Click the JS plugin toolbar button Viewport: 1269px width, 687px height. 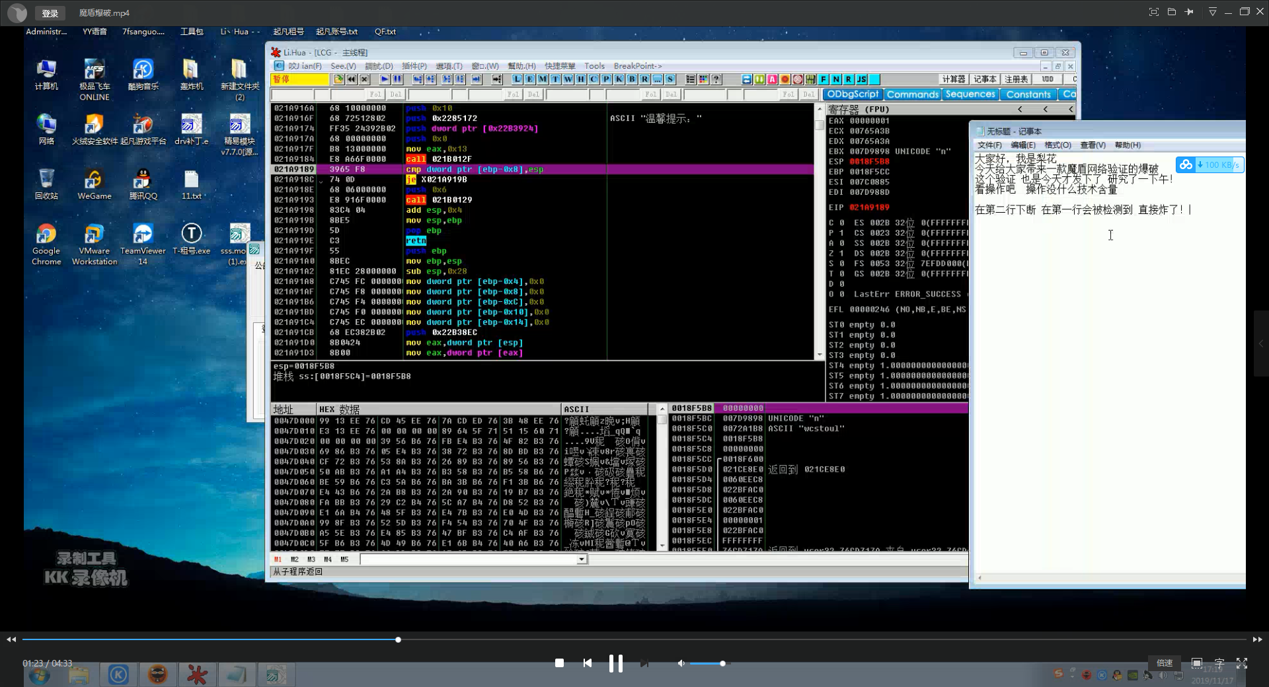click(861, 79)
